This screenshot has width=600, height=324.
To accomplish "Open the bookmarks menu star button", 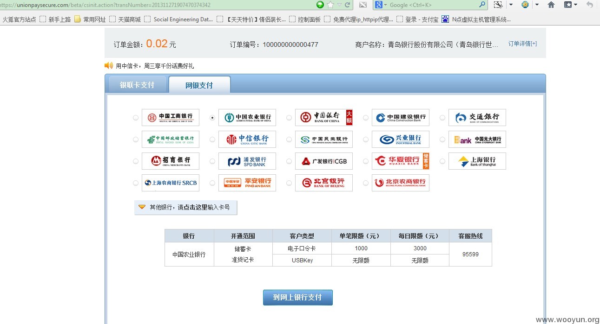I will [570, 5].
